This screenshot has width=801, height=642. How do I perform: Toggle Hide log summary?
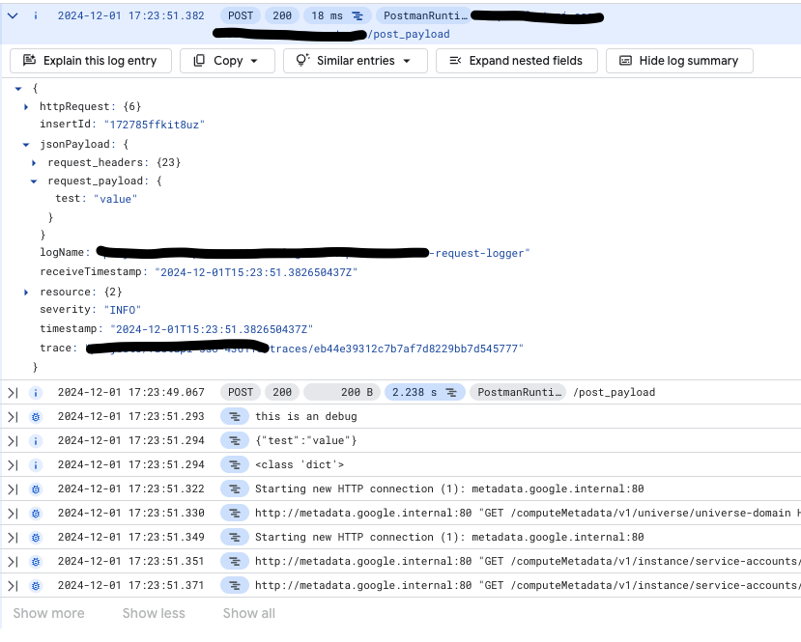tap(678, 61)
